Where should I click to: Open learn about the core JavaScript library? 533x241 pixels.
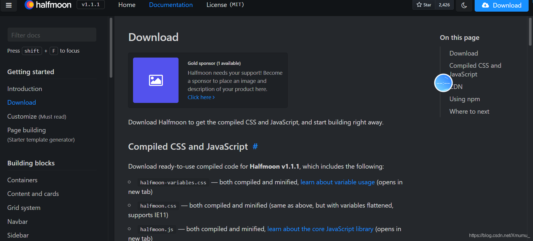[320, 229]
